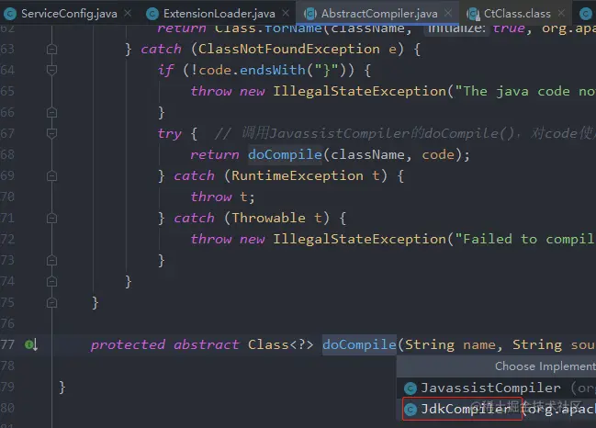Click IllegalStateException on line 72
Viewport: 596px width, 428px height.
click(359, 239)
